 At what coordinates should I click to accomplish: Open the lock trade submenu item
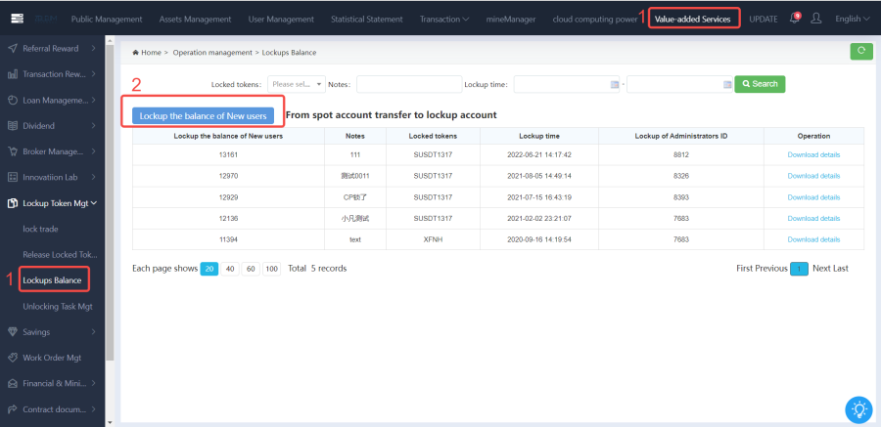(40, 229)
